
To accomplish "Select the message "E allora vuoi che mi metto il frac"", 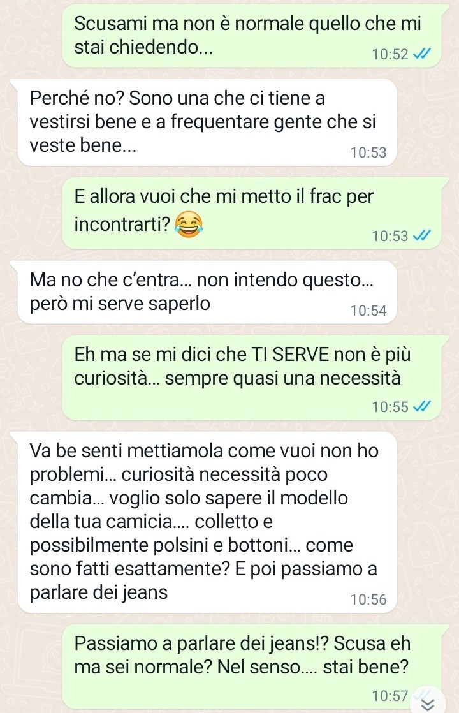I will coord(252,213).
